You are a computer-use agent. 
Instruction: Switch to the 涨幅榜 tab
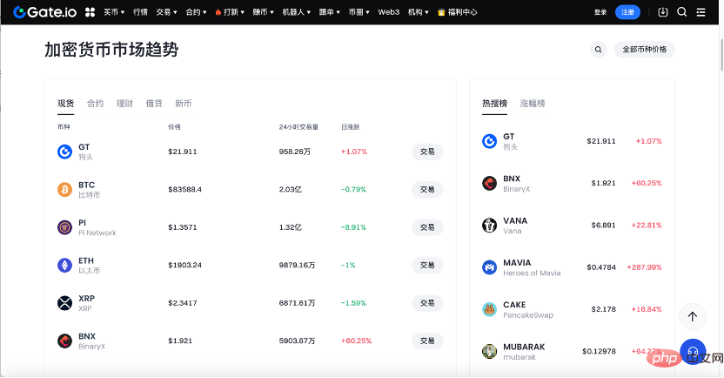[533, 104]
